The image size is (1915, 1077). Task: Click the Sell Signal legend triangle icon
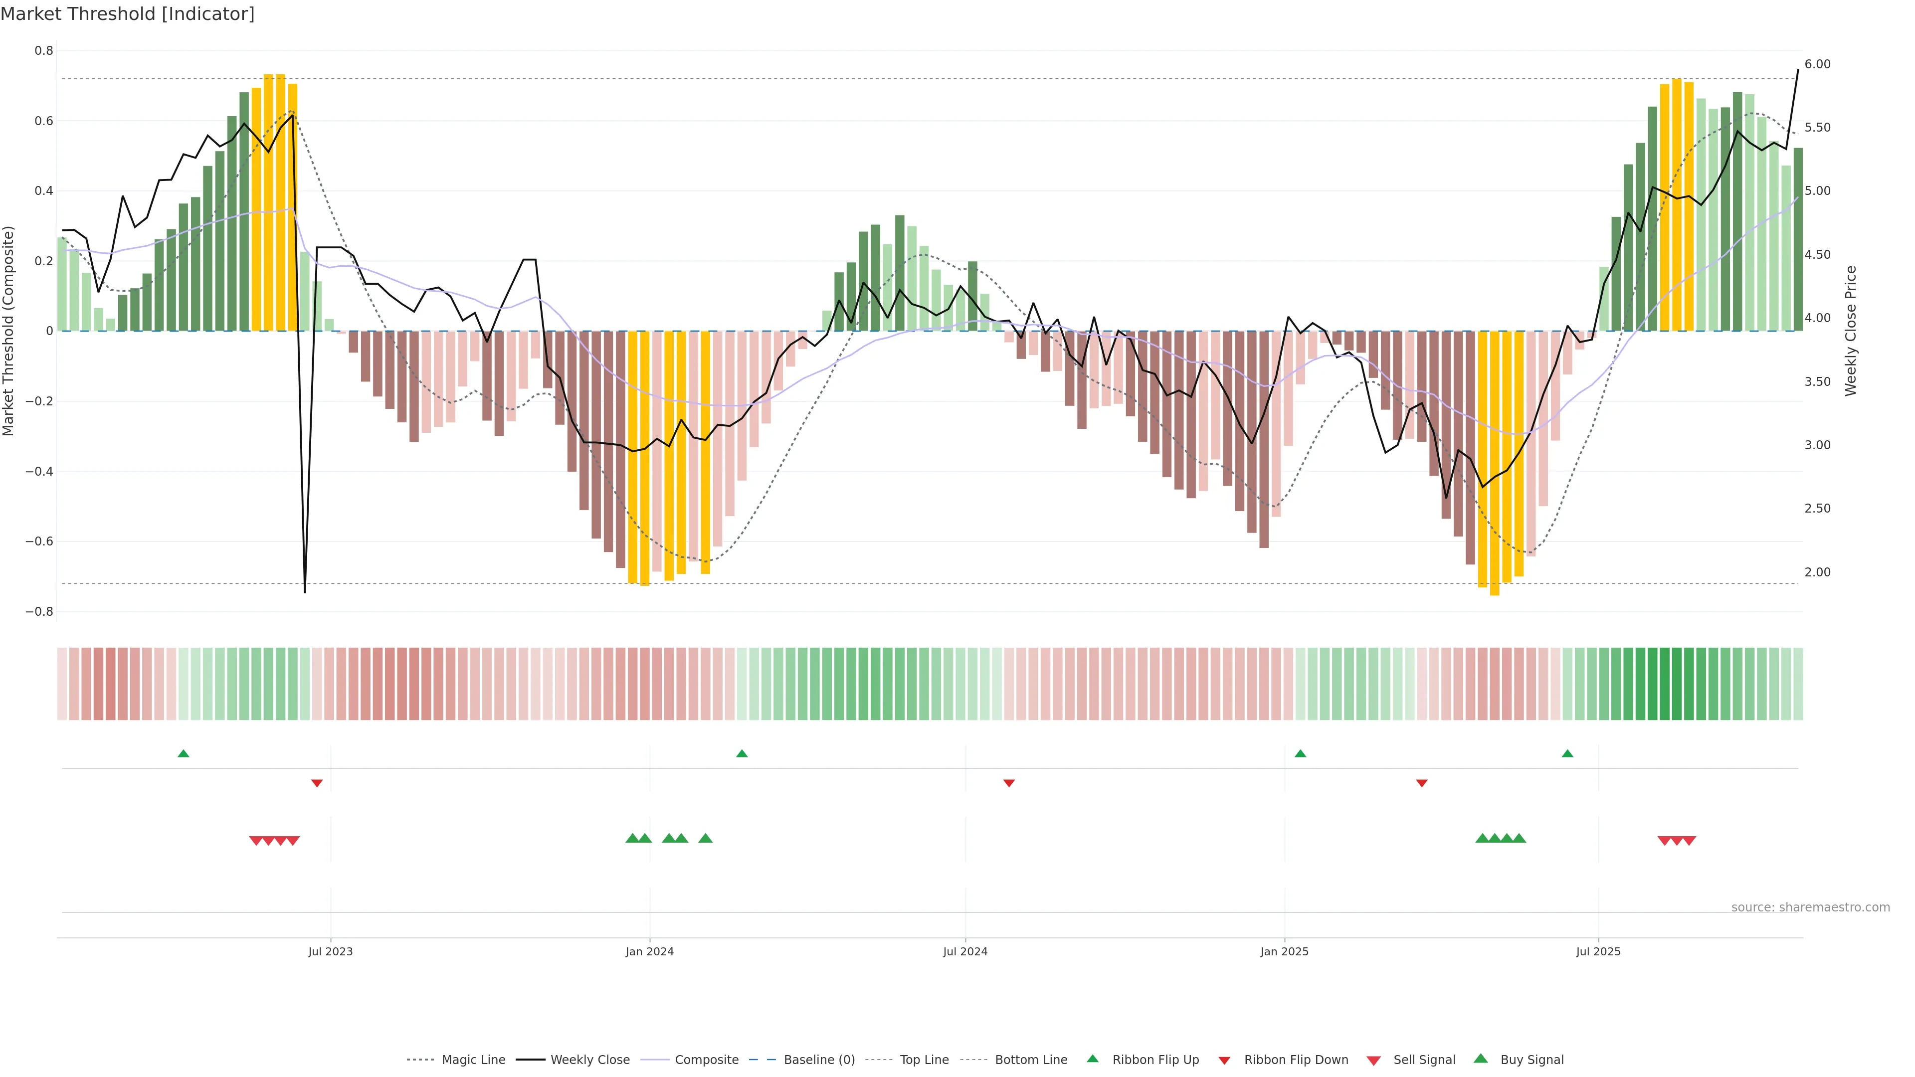pyautogui.click(x=1373, y=1061)
